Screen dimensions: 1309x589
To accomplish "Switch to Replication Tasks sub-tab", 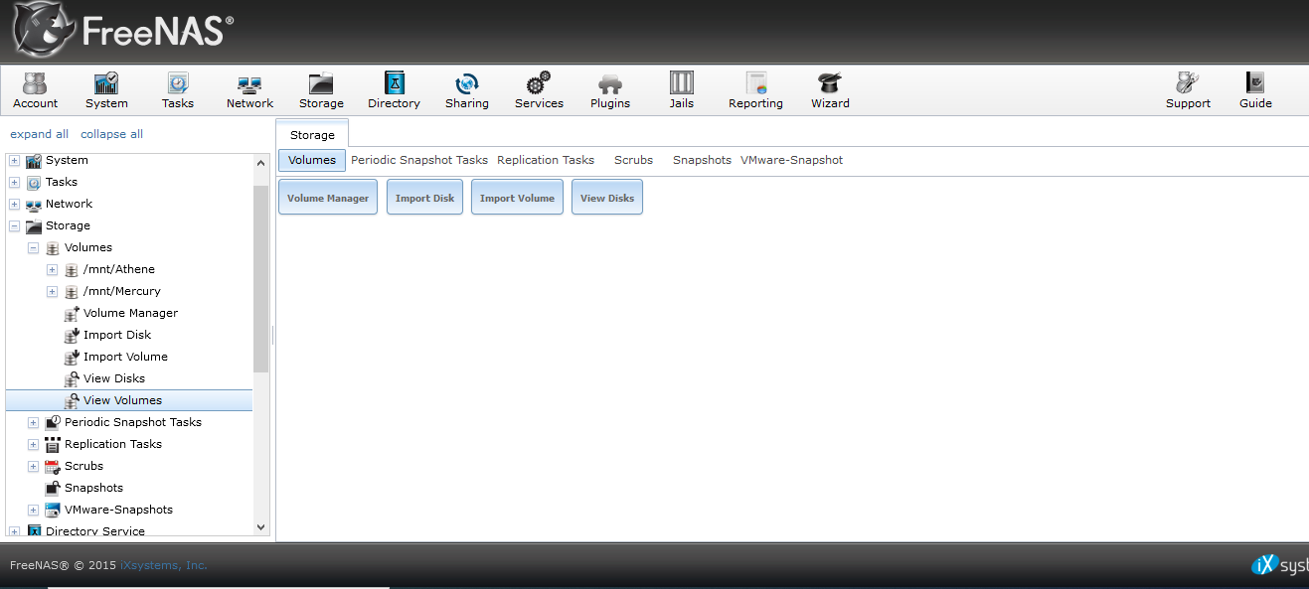I will click(546, 160).
